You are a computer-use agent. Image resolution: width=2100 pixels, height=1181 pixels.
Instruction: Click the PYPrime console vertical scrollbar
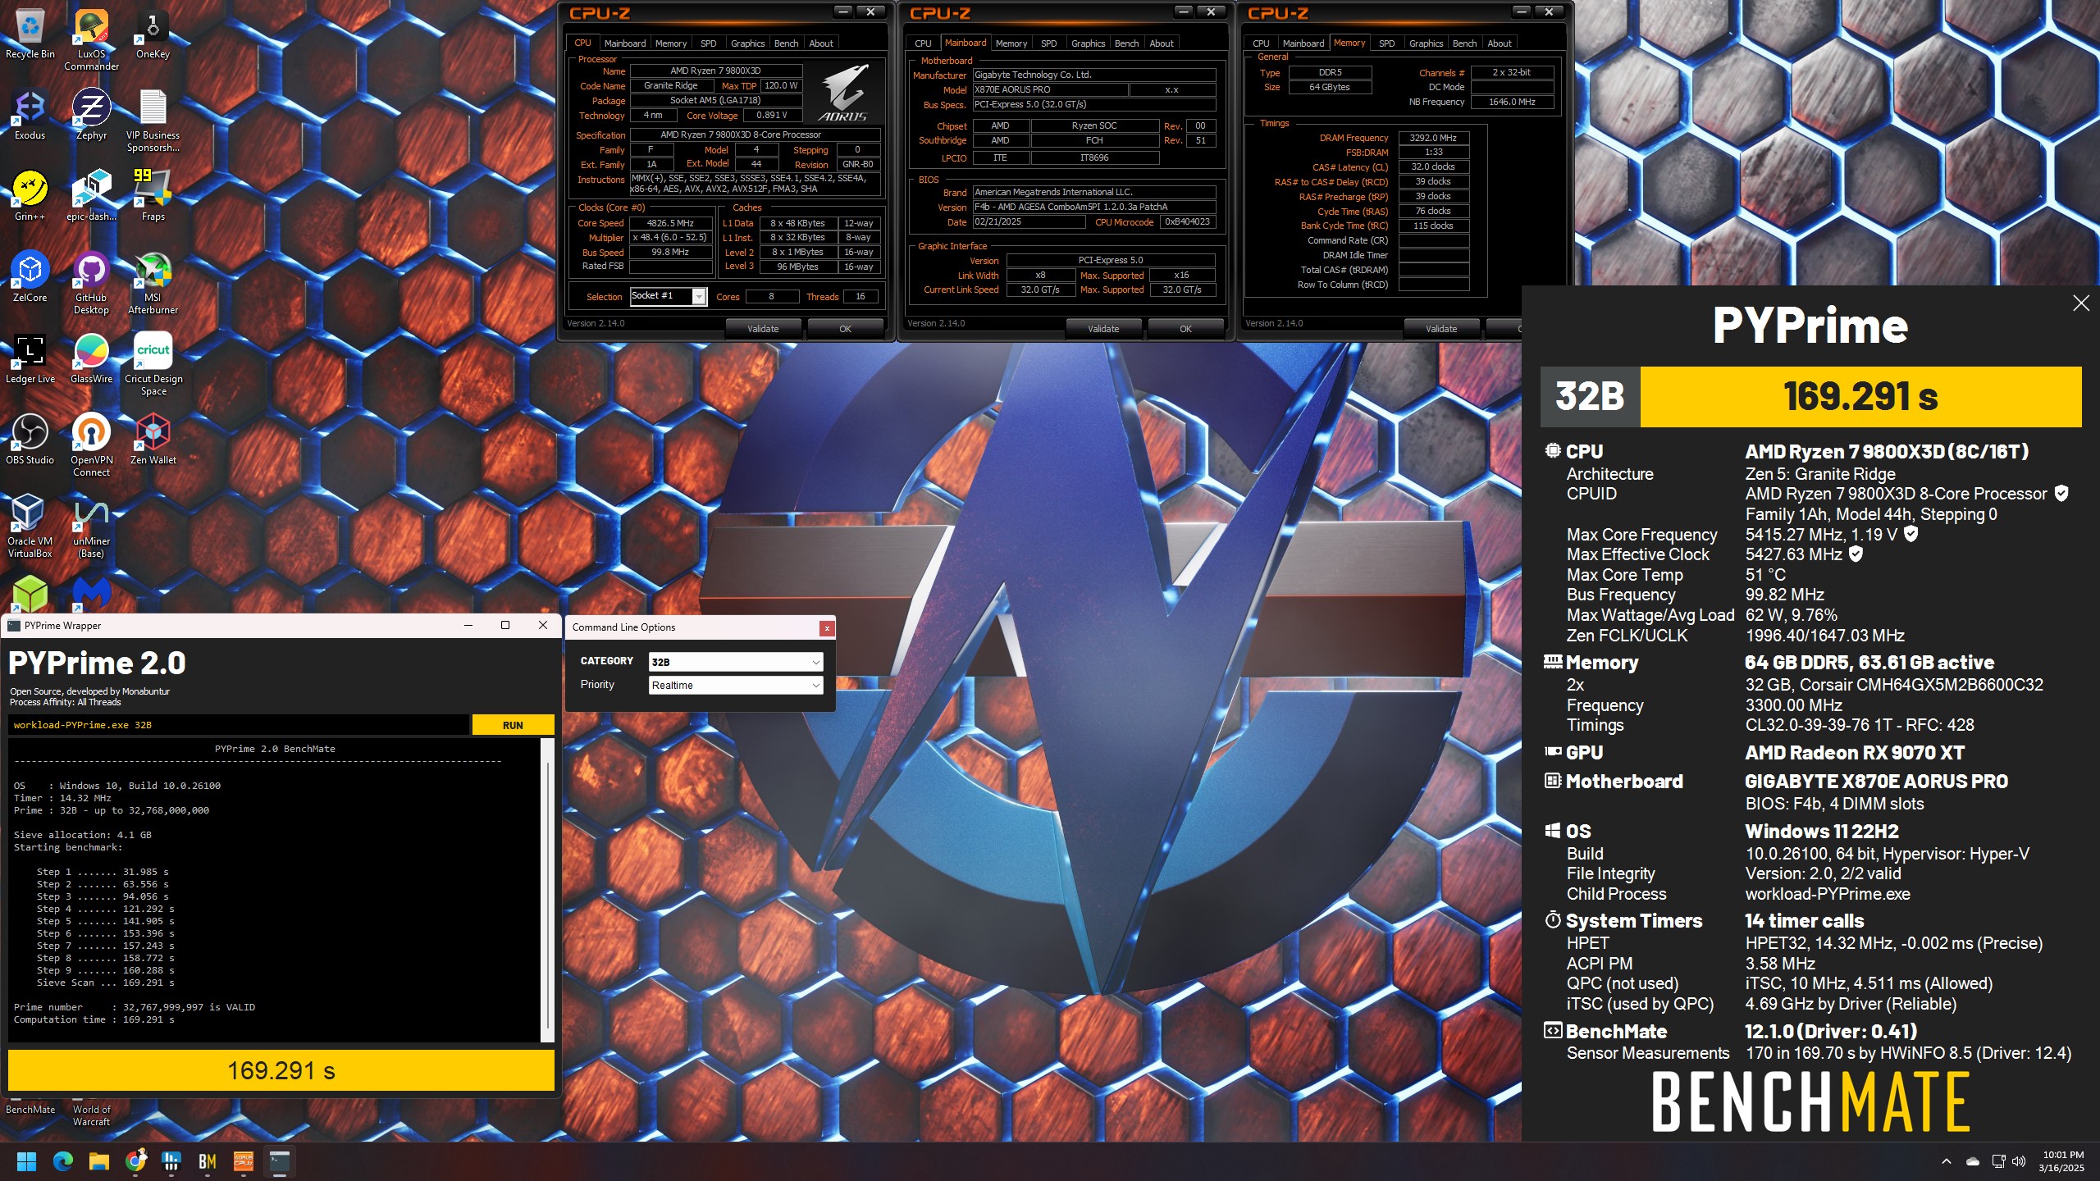(x=547, y=890)
